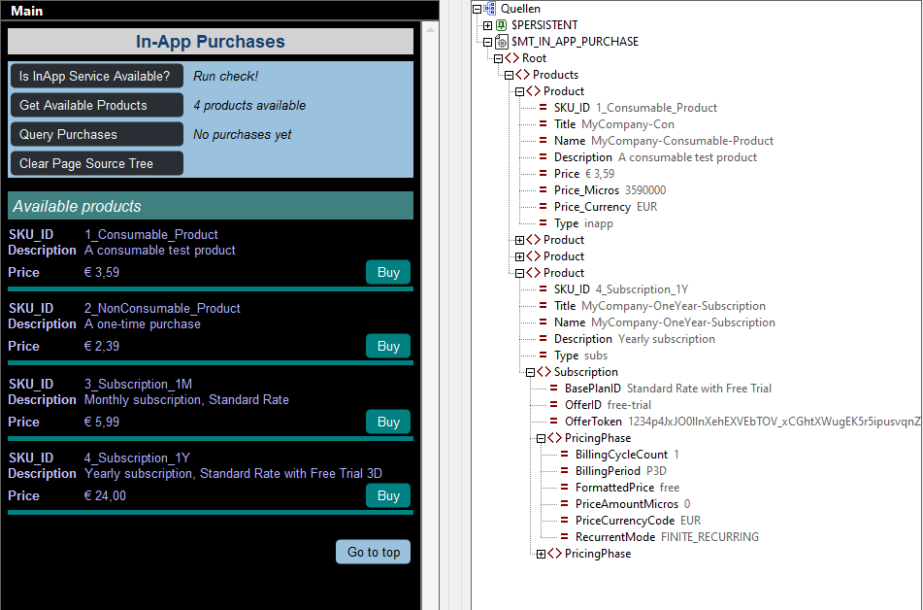Viewport: 923px width, 610px height.
Task: Collapse the Subscription node
Action: pos(530,372)
